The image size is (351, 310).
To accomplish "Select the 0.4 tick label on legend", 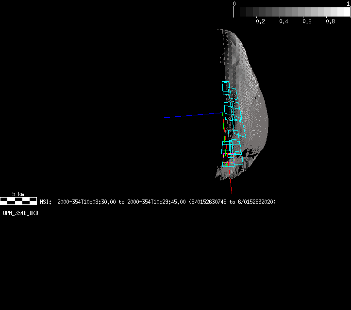I will pos(284,21).
